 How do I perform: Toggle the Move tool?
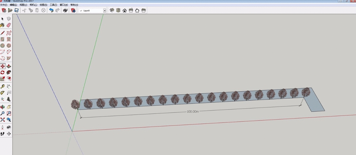coord(3,66)
